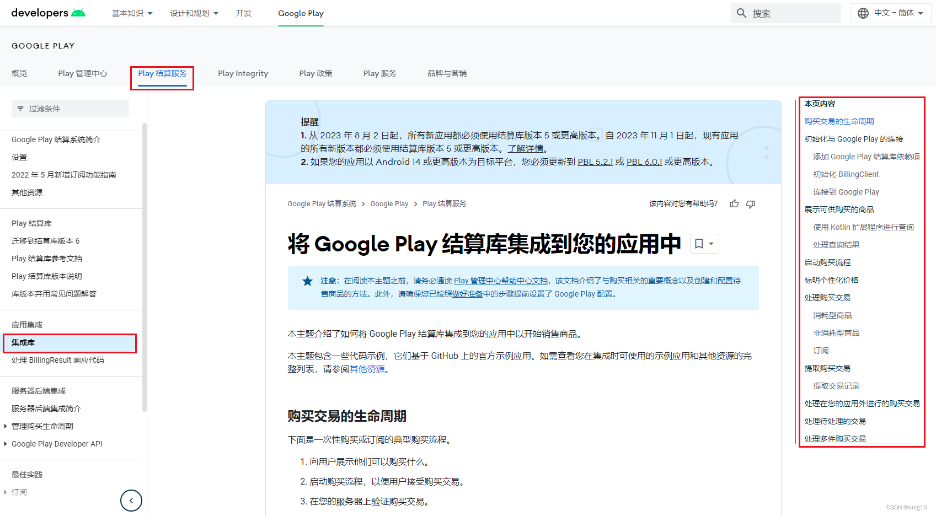The height and width of the screenshot is (516, 936).
Task: Click the Android developers logo
Action: pyautogui.click(x=49, y=13)
